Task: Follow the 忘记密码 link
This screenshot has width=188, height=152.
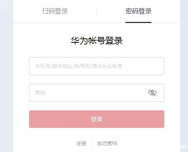Action: click(x=107, y=143)
